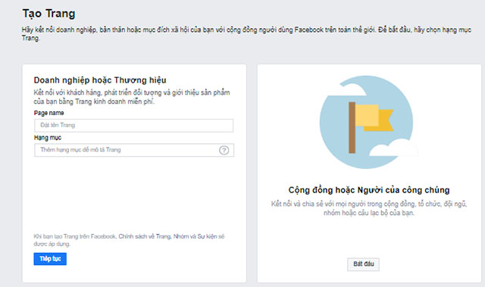Click the blue Tiếp tục button
The width and height of the screenshot is (485, 287).
click(x=50, y=259)
